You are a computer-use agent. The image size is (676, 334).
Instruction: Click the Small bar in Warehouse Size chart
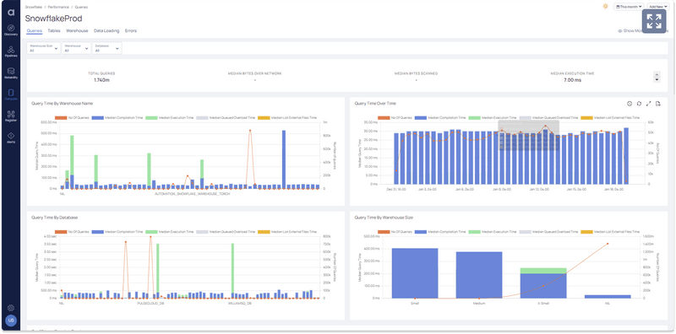415,273
